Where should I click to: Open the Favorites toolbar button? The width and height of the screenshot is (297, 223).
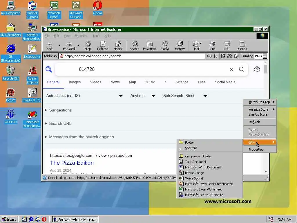pos(150,46)
